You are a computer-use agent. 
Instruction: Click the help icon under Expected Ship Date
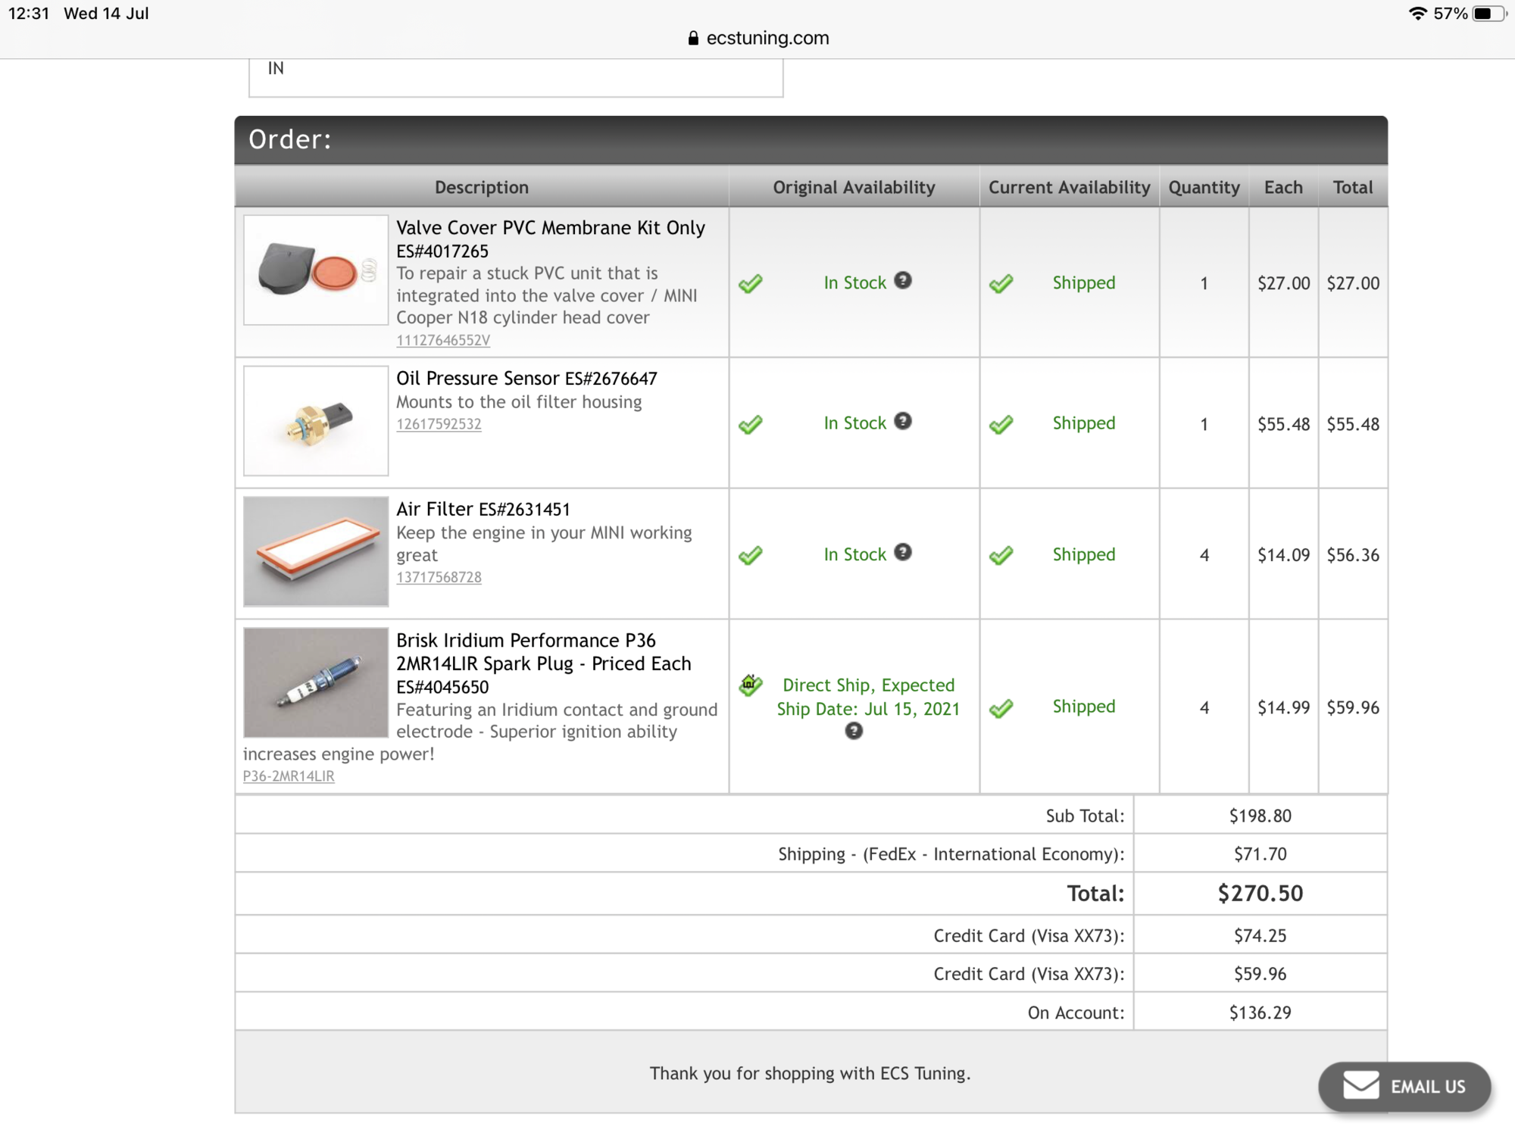tap(854, 731)
